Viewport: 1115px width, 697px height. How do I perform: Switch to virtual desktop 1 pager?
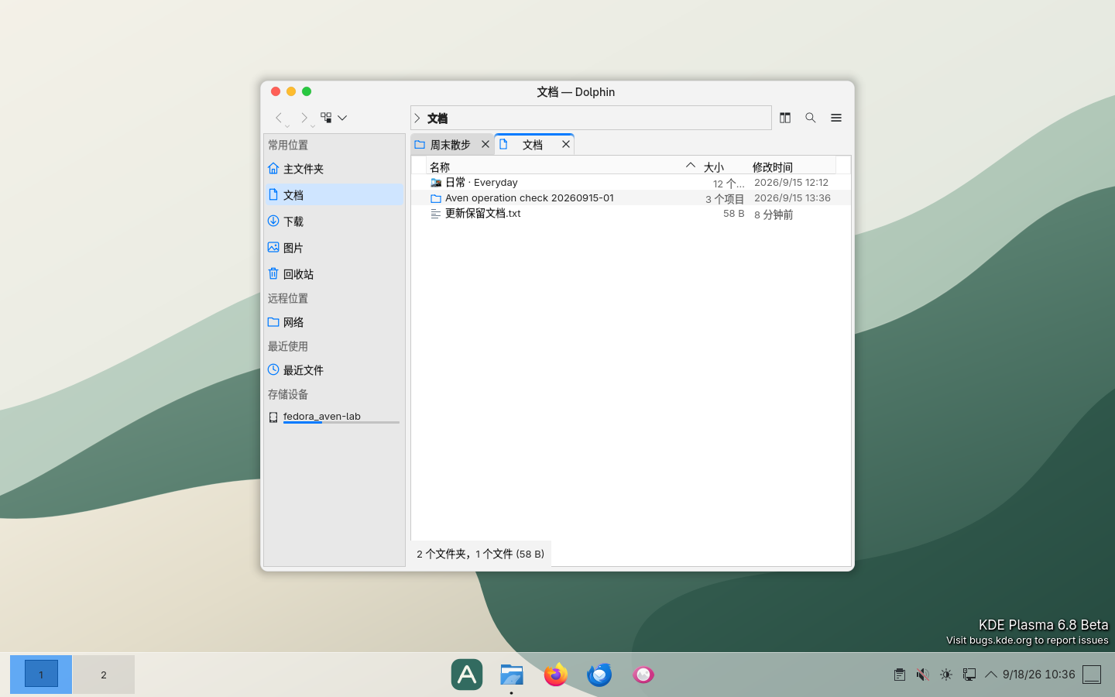click(x=41, y=675)
